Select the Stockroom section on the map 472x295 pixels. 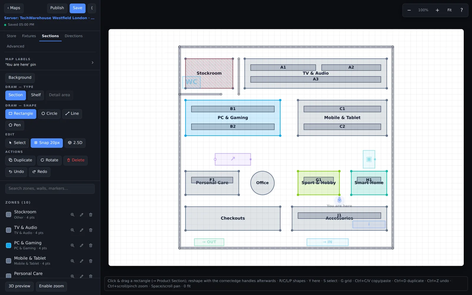(209, 73)
